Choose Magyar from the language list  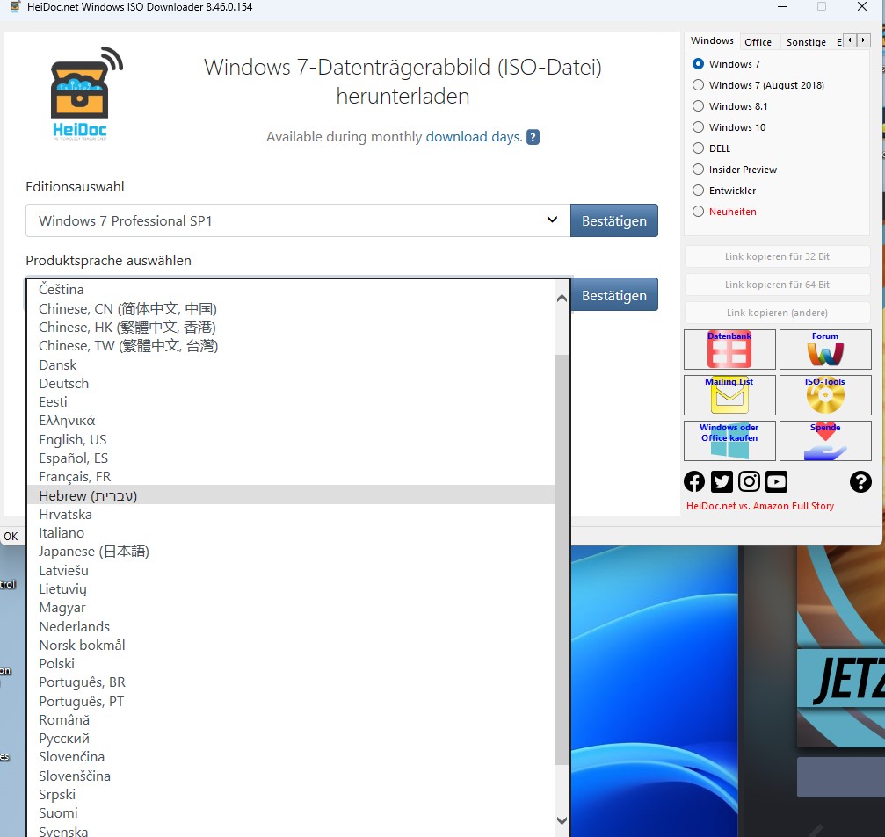coord(291,608)
